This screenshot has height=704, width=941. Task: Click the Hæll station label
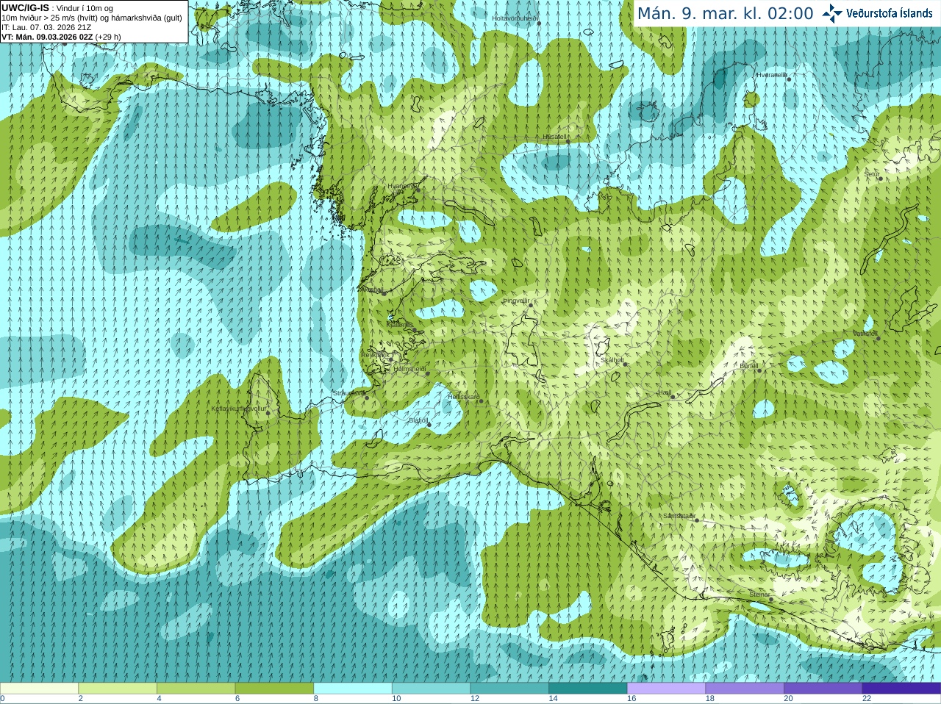point(665,392)
